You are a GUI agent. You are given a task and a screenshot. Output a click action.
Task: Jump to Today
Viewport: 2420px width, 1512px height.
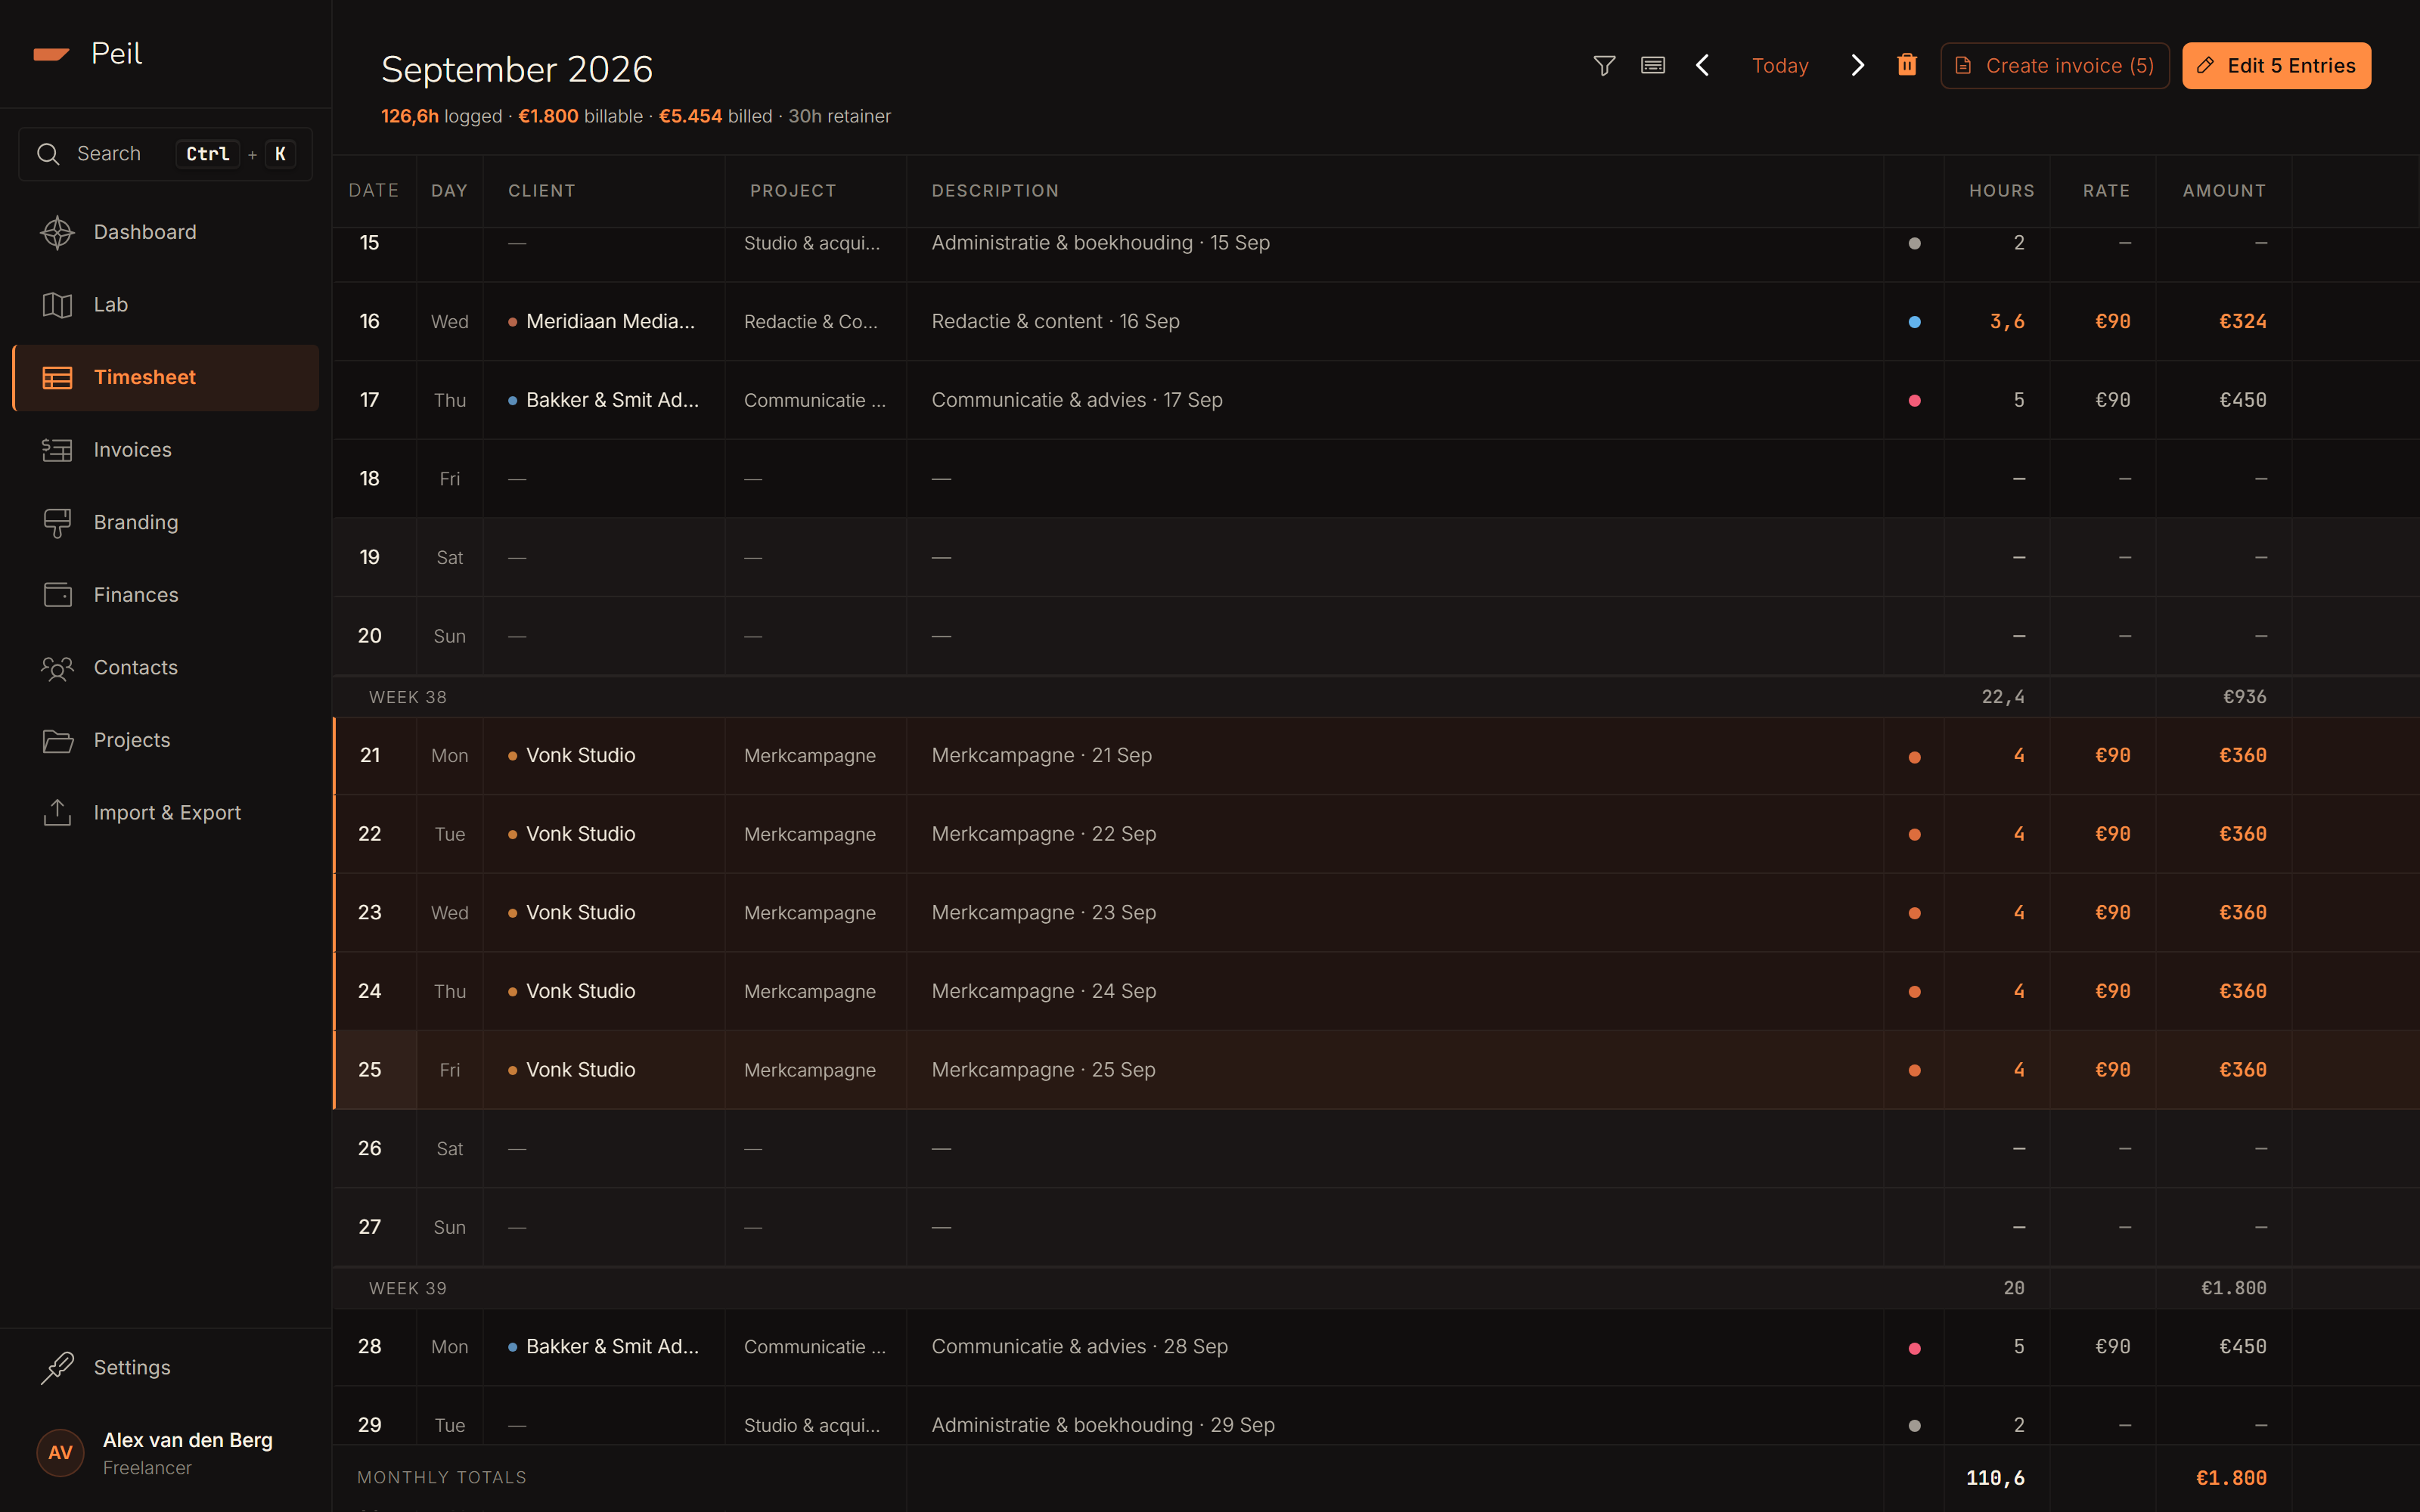pyautogui.click(x=1780, y=66)
